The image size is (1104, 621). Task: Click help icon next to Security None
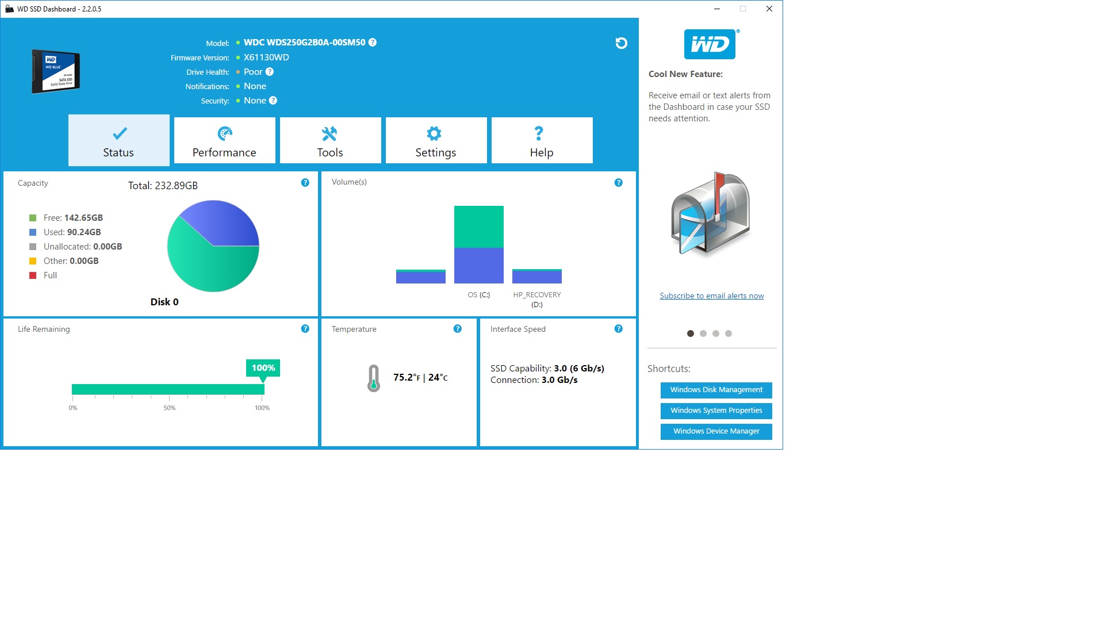(x=273, y=101)
